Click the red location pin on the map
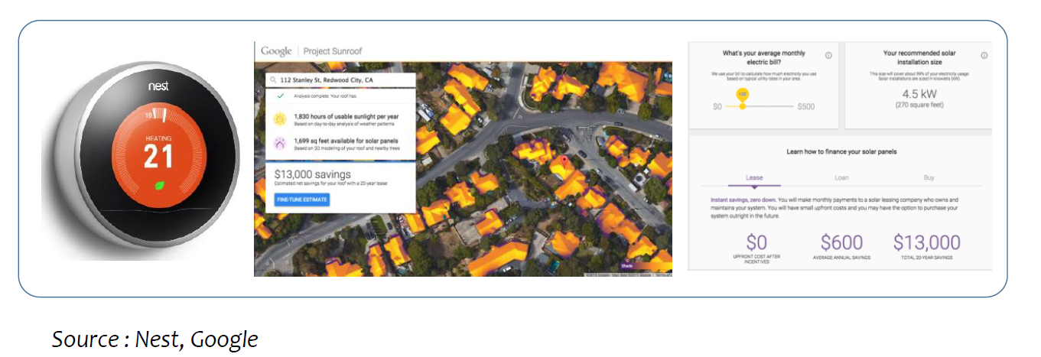This screenshot has width=1041, height=357. coord(566,160)
